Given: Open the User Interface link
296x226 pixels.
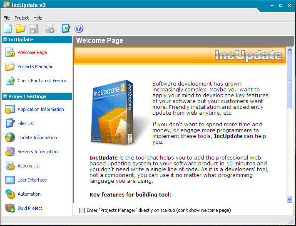Looking at the screenshot, I should pos(32,180).
